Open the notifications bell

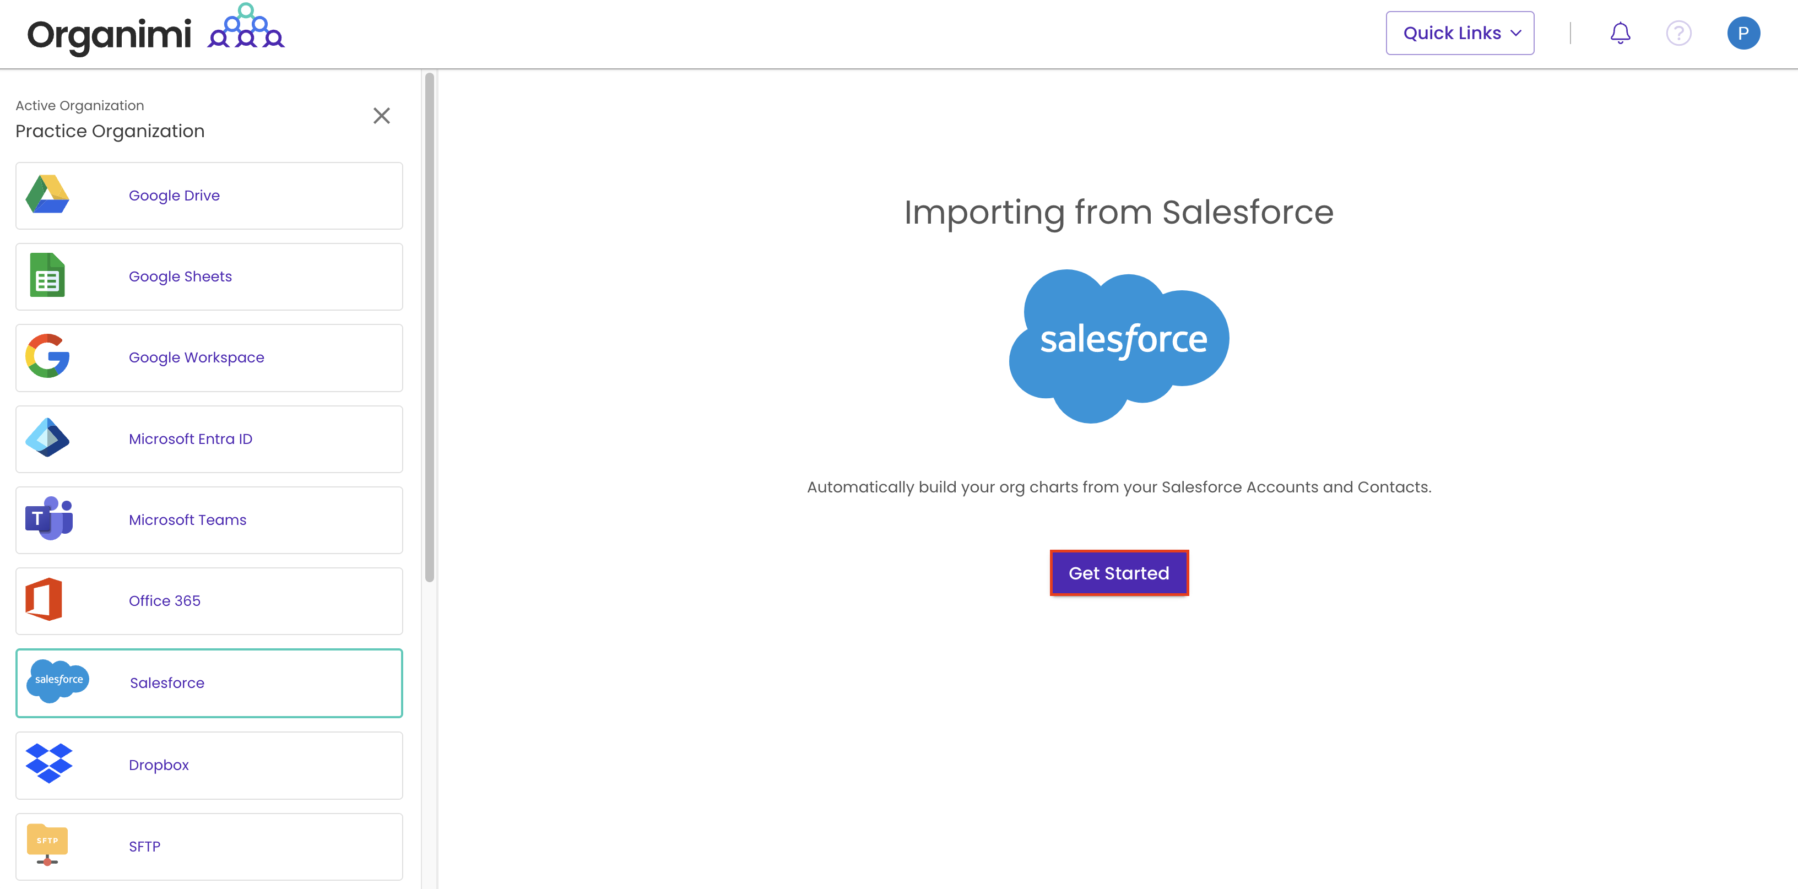click(x=1620, y=34)
